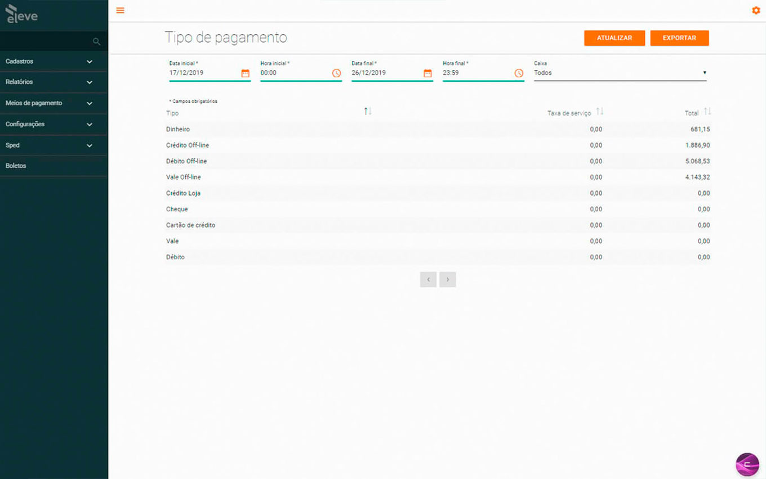
Task: Open the Data final calendar picker
Action: pyautogui.click(x=427, y=73)
